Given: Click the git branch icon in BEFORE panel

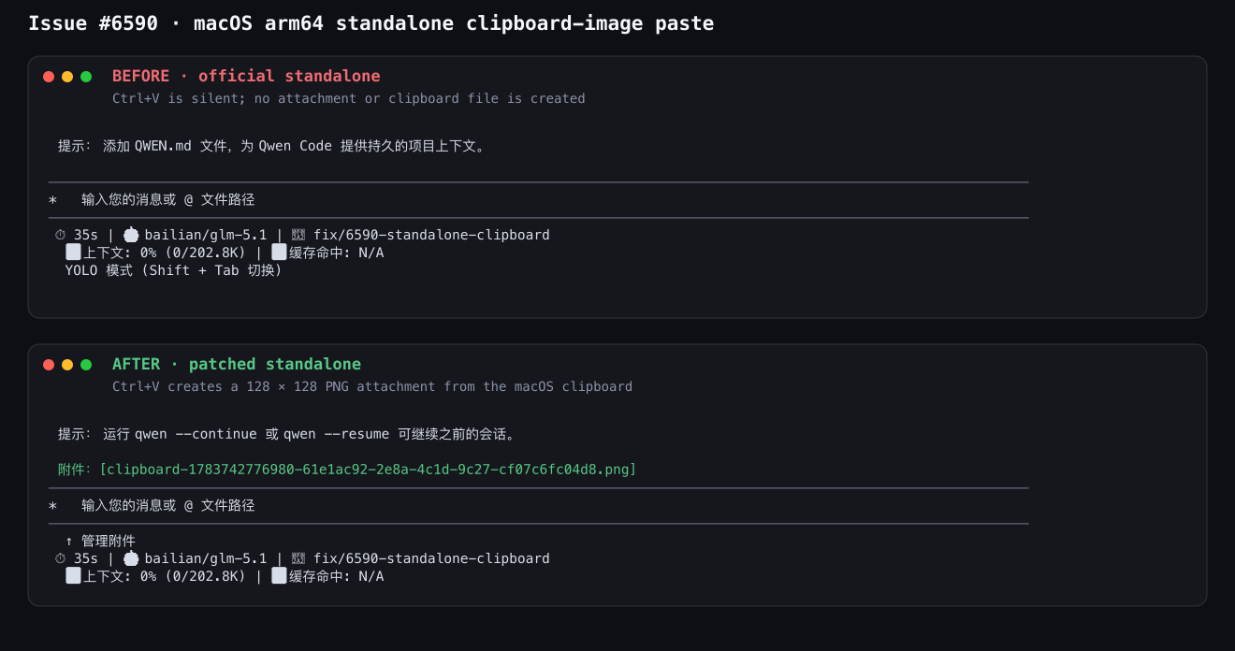Looking at the screenshot, I should [298, 235].
